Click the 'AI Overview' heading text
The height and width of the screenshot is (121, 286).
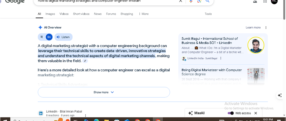[x=53, y=28]
